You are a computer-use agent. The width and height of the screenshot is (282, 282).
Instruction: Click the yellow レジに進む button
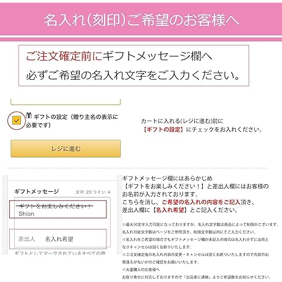pos(66,148)
